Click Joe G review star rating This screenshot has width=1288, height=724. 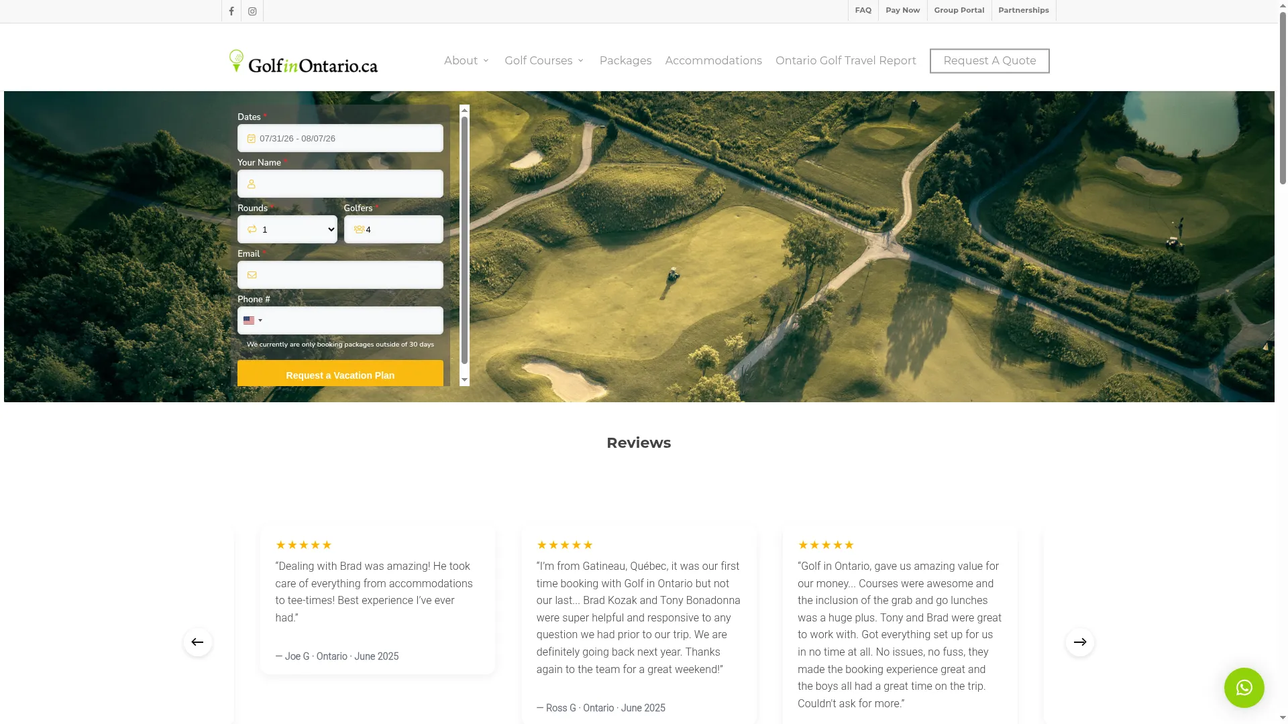click(x=303, y=545)
